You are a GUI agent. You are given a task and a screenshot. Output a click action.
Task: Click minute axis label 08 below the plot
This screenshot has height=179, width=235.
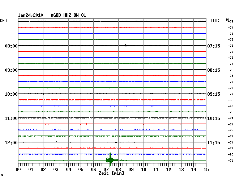point(118,170)
